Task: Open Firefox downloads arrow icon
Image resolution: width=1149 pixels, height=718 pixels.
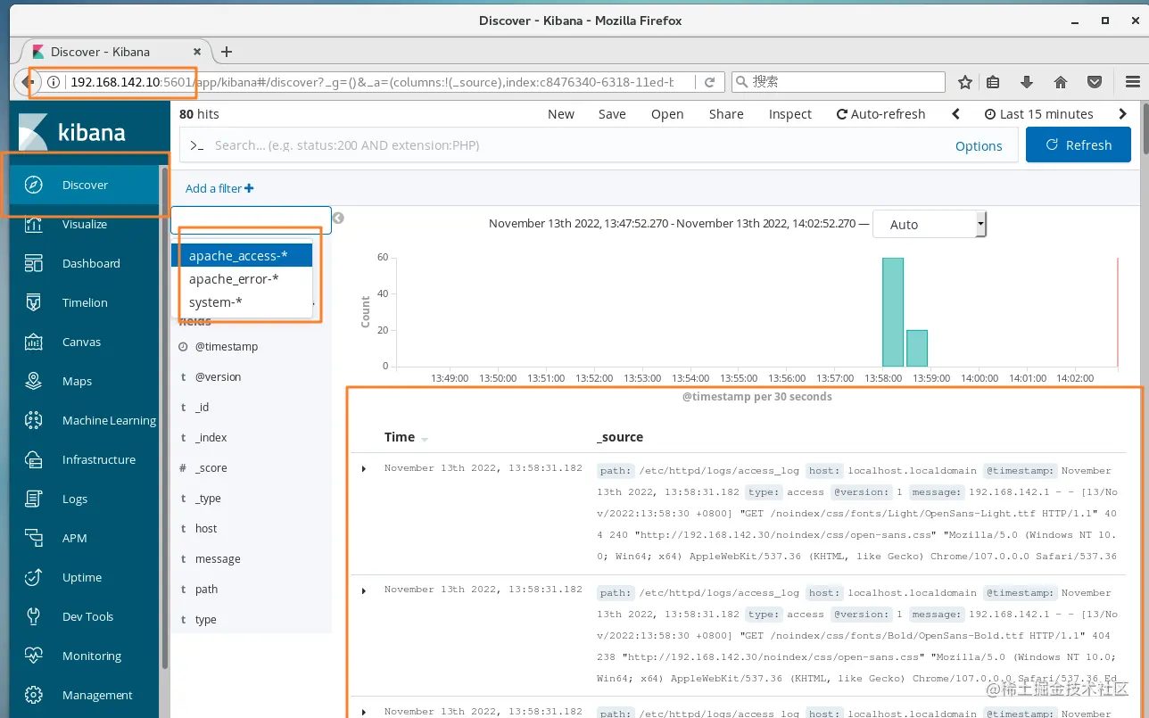Action: (x=1027, y=82)
